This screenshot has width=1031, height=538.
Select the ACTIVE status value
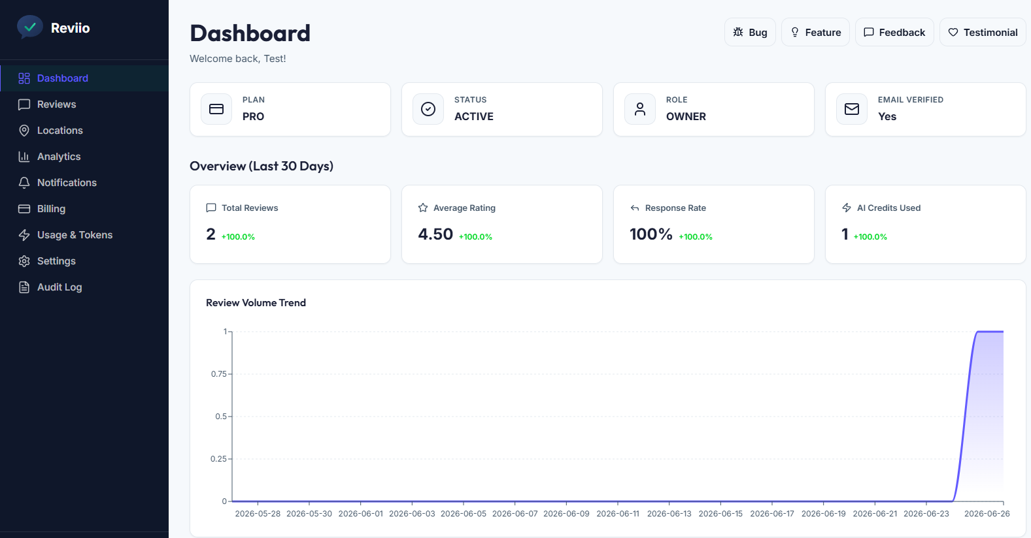click(x=474, y=117)
